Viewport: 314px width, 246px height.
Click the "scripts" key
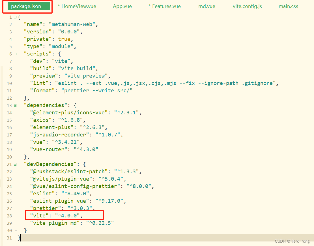(x=38, y=54)
